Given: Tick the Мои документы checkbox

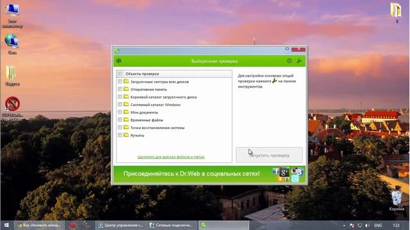Looking at the screenshot, I should (120, 112).
